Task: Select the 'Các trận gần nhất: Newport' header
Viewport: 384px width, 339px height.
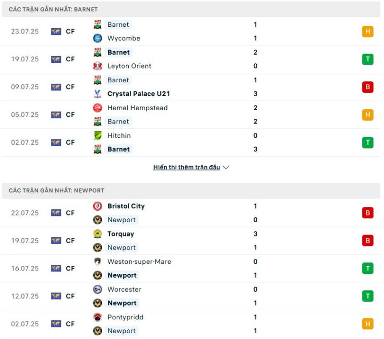Action: tap(191, 191)
